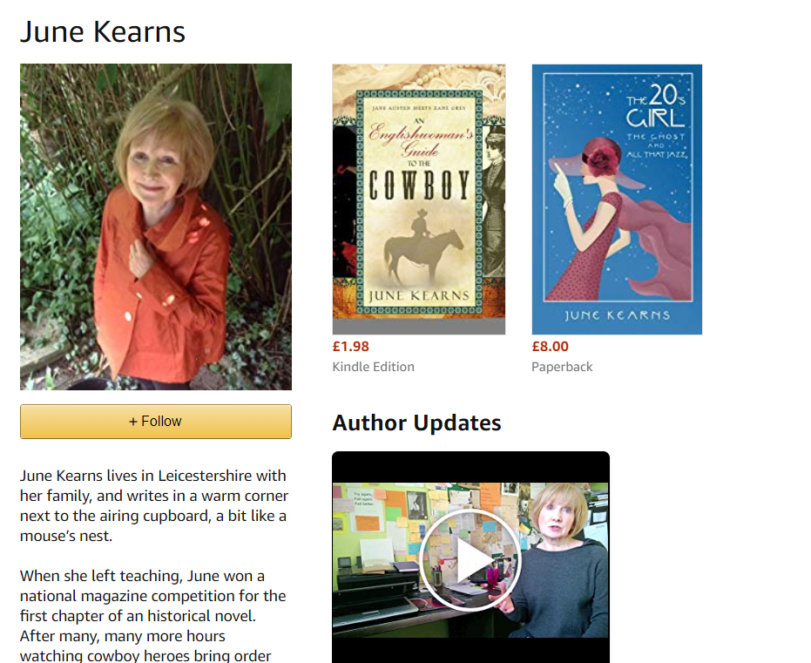Click the Author Updates heading
This screenshot has width=811, height=663.
417,423
